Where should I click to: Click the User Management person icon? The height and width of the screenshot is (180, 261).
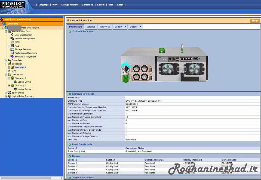12,35
